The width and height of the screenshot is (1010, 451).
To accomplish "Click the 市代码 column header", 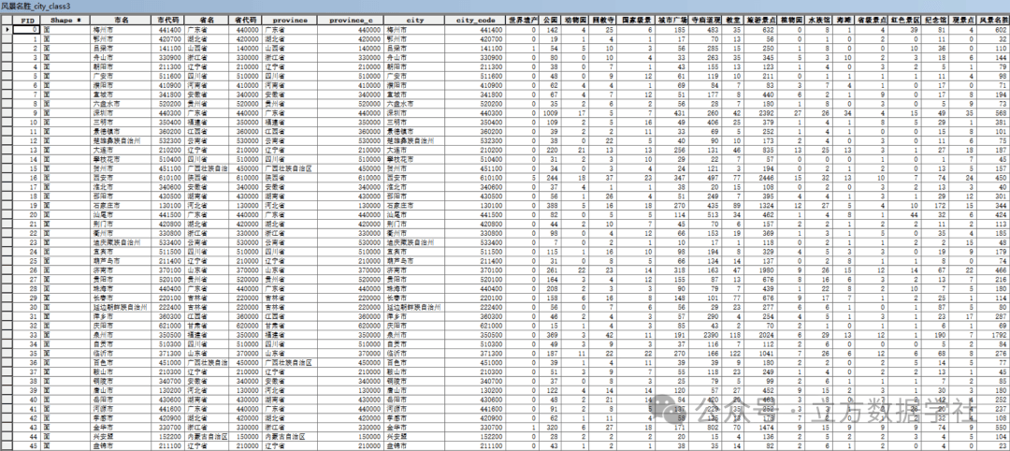I will pos(168,21).
